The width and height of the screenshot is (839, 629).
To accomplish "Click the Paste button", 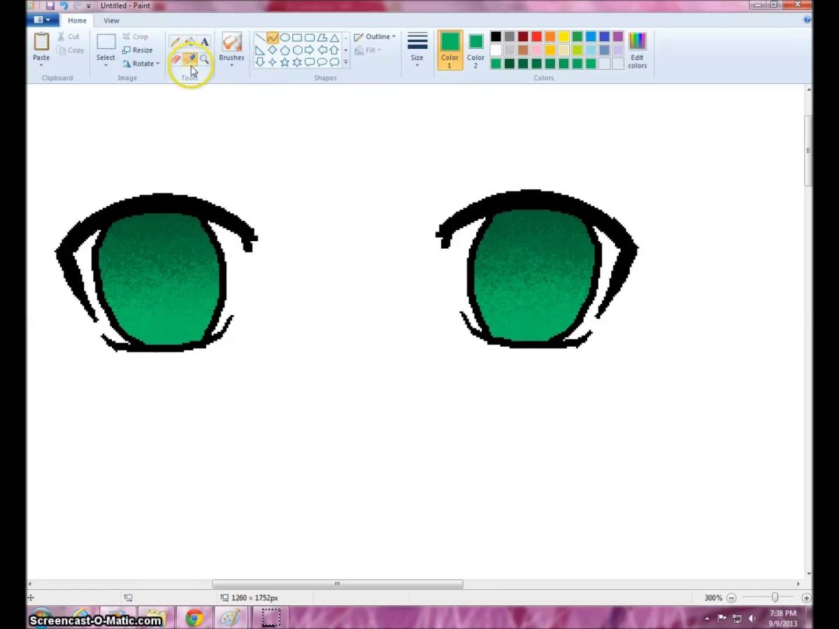I will coord(41,48).
